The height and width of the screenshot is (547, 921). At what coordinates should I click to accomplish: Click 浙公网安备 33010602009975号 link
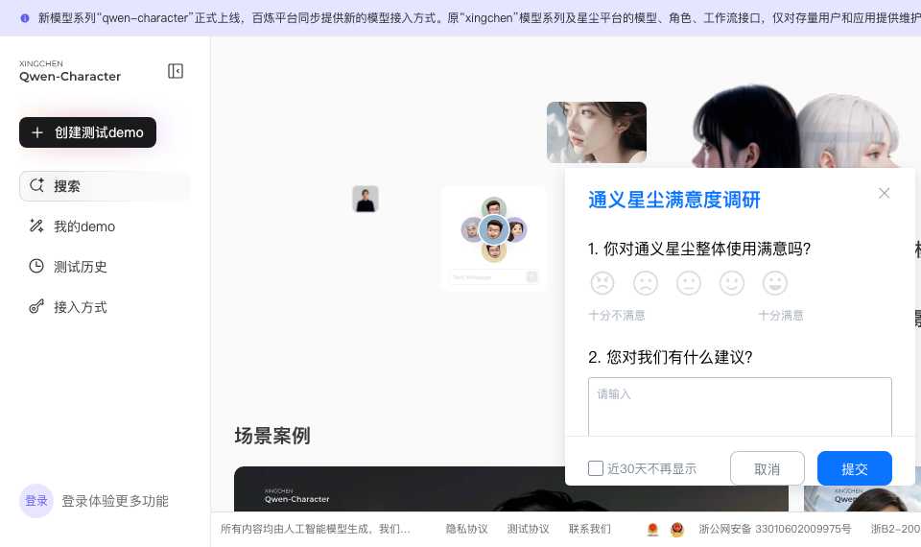[x=775, y=529]
